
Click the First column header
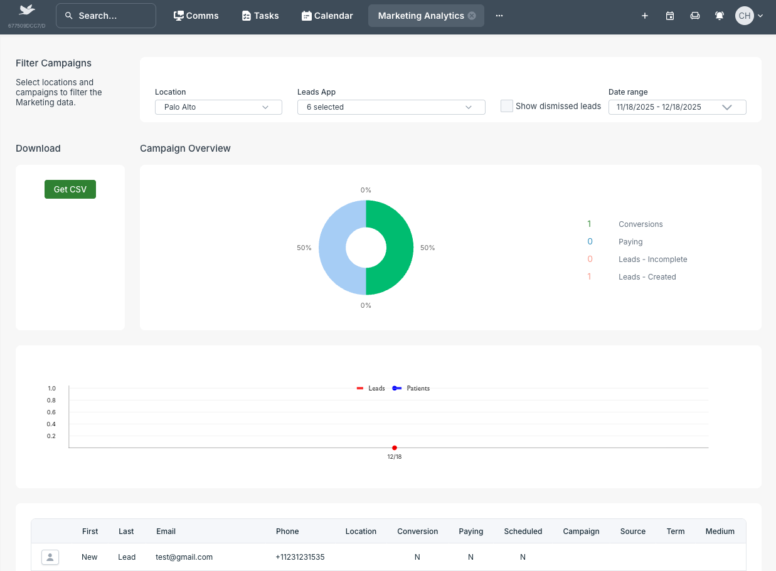pos(90,532)
